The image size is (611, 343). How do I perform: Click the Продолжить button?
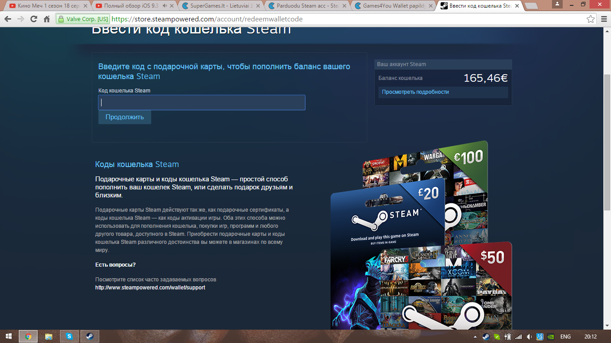(x=125, y=117)
